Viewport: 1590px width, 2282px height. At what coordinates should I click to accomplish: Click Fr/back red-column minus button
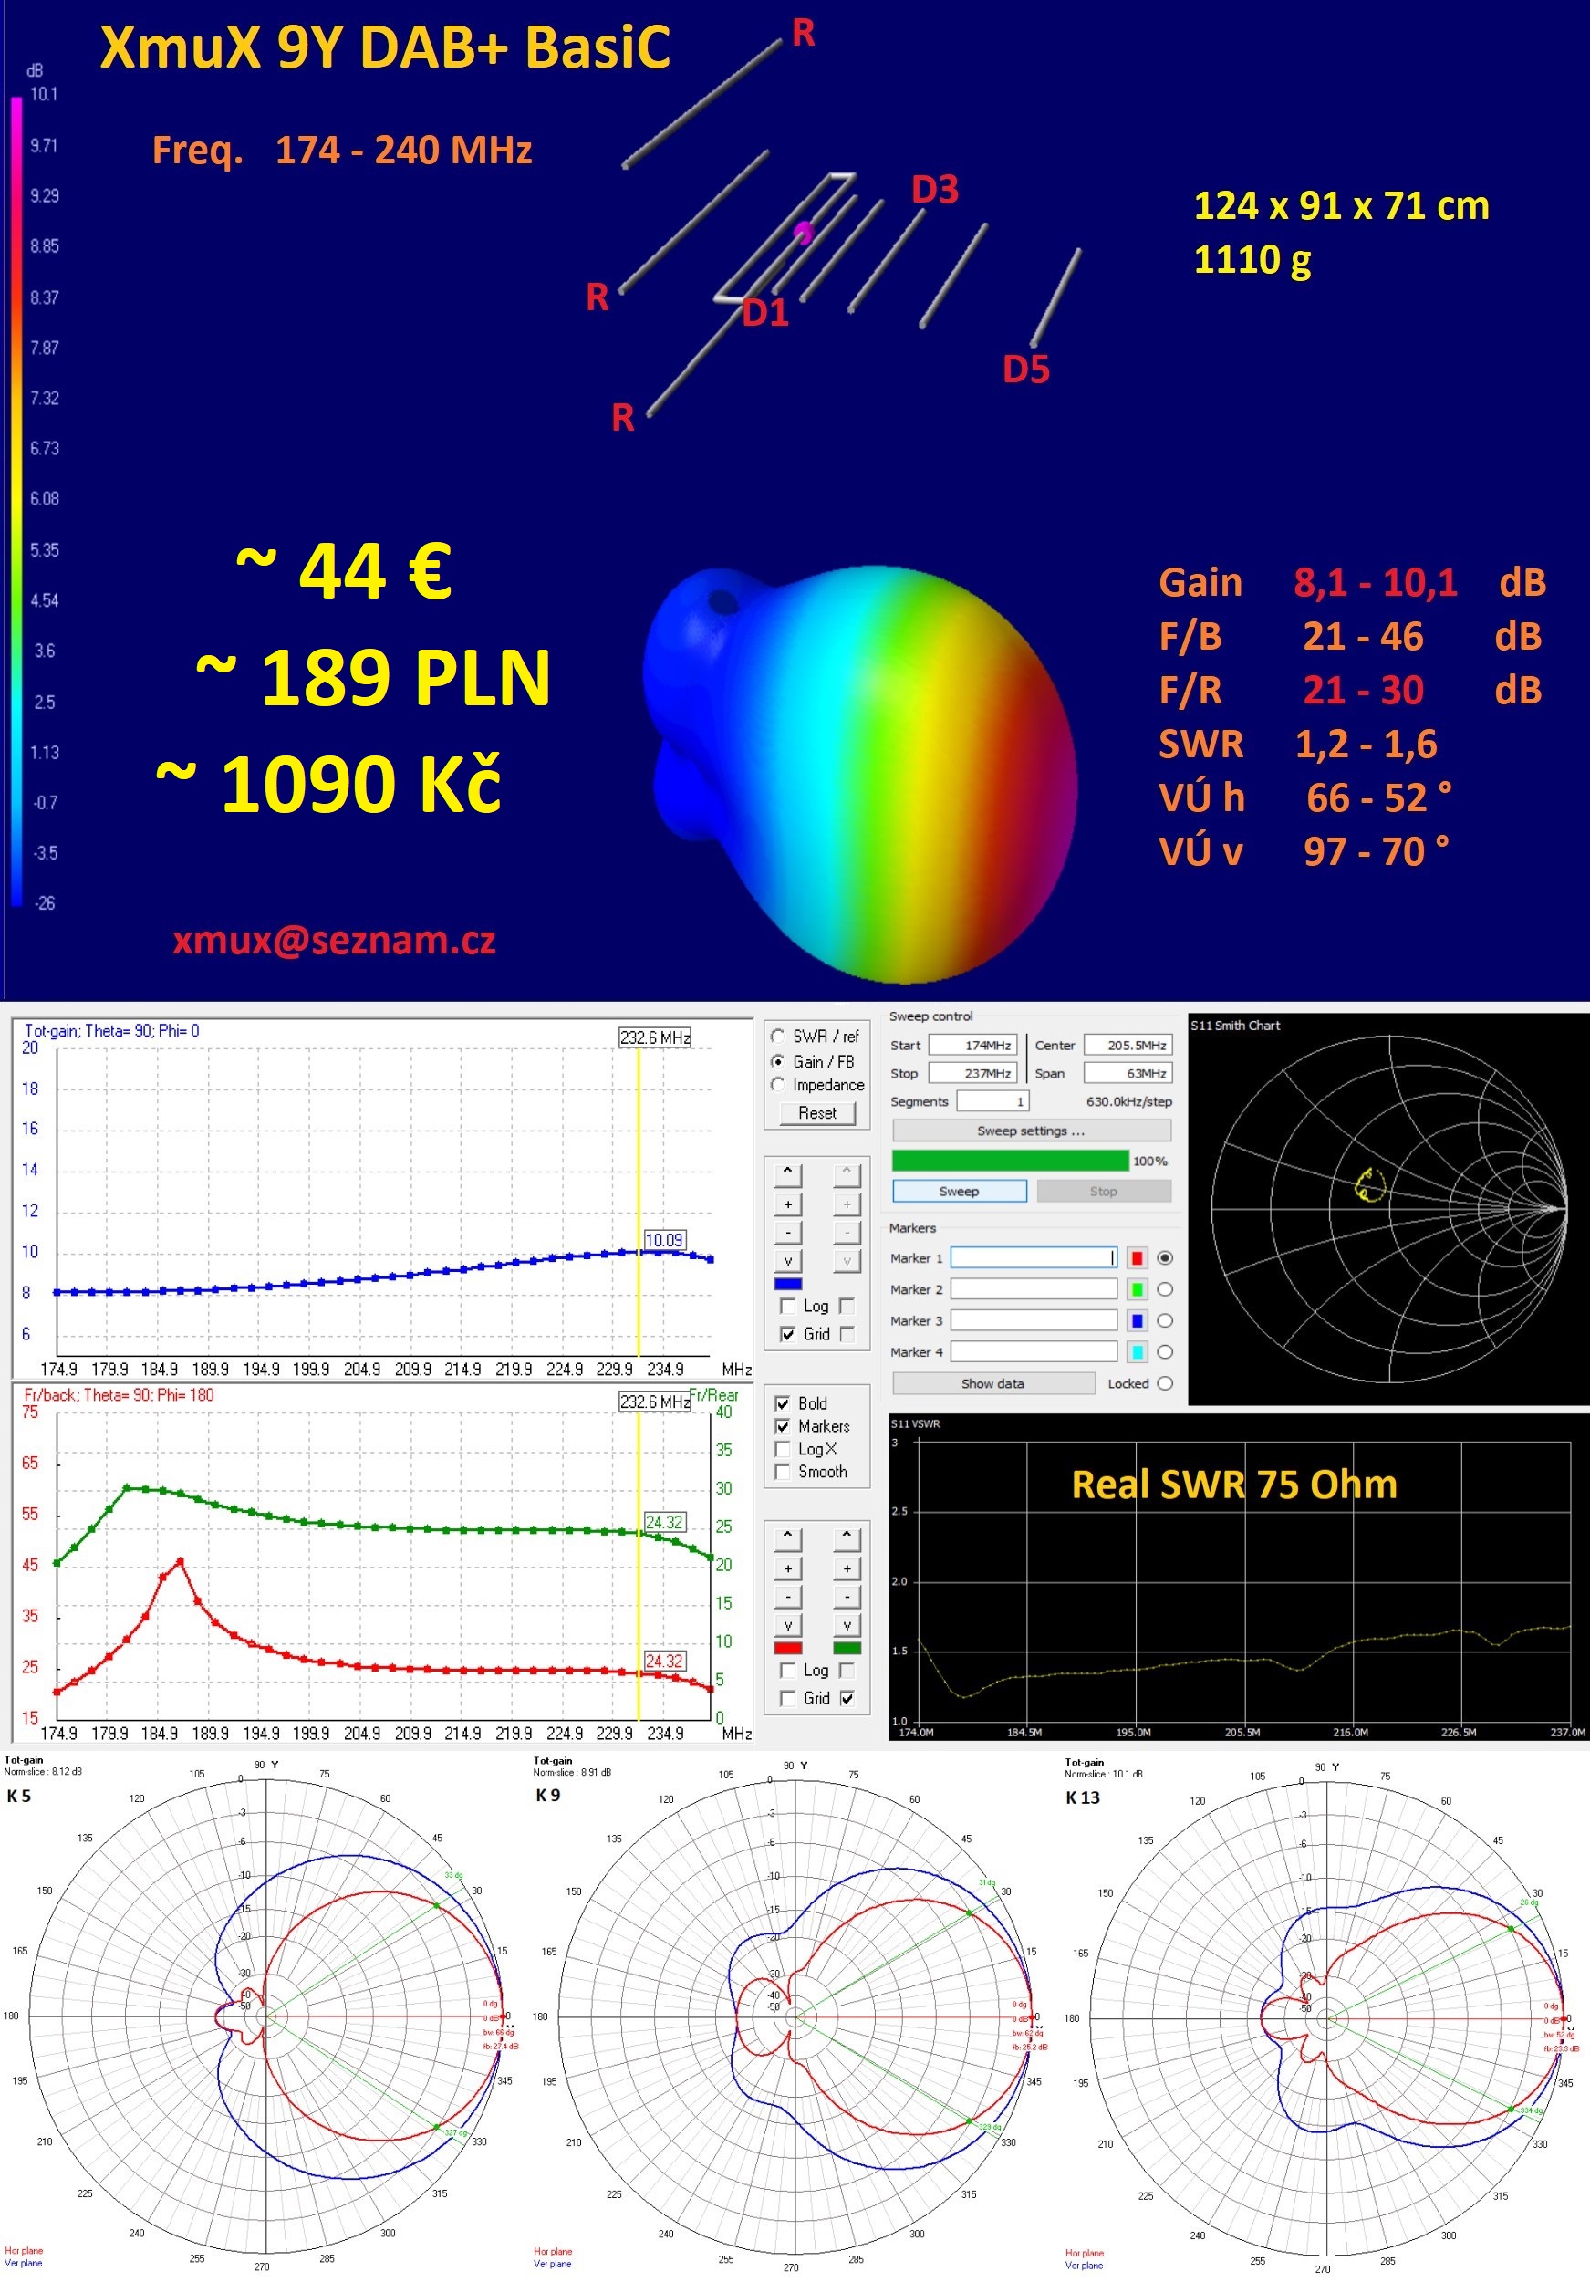pos(788,1597)
